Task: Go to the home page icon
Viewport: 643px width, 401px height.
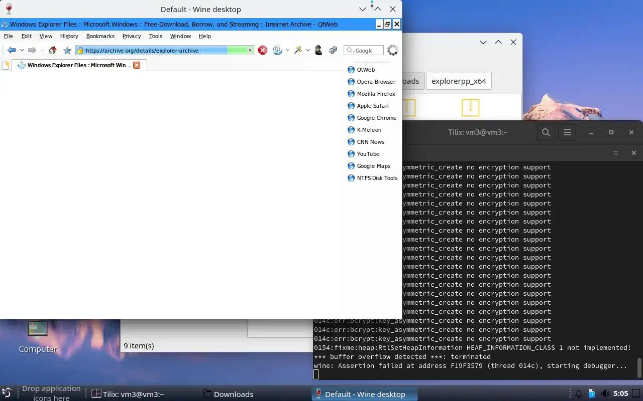Action: (x=52, y=50)
